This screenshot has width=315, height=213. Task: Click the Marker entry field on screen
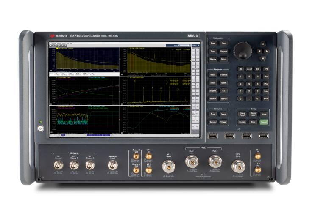(x=184, y=46)
